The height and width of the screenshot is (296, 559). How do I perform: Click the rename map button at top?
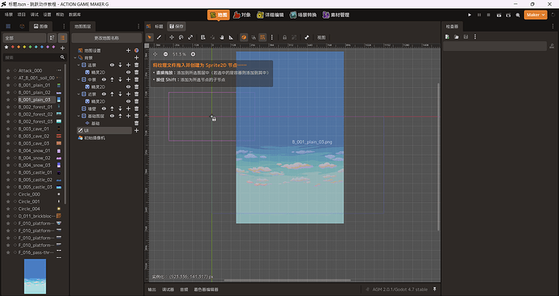[107, 38]
